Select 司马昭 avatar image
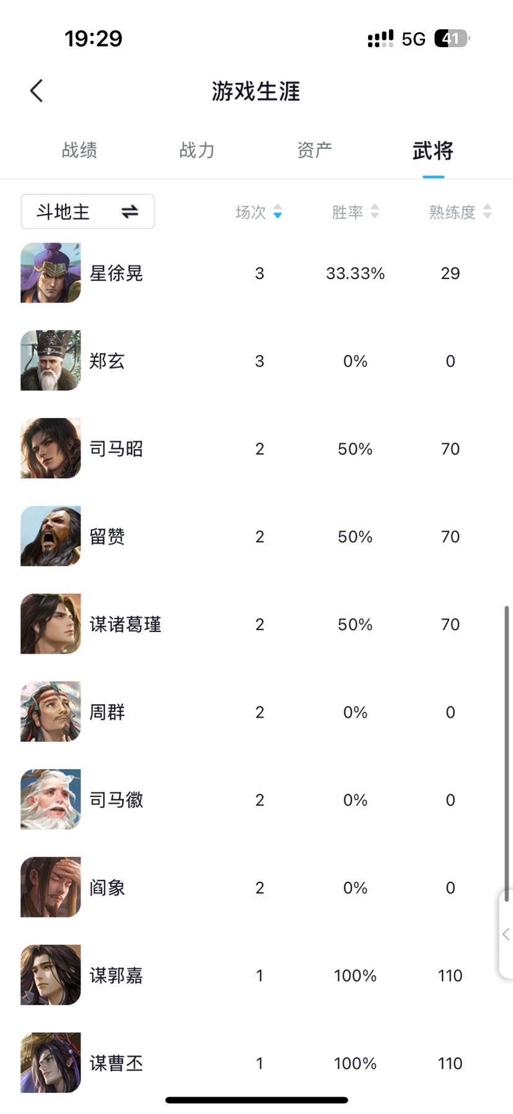 tap(51, 448)
